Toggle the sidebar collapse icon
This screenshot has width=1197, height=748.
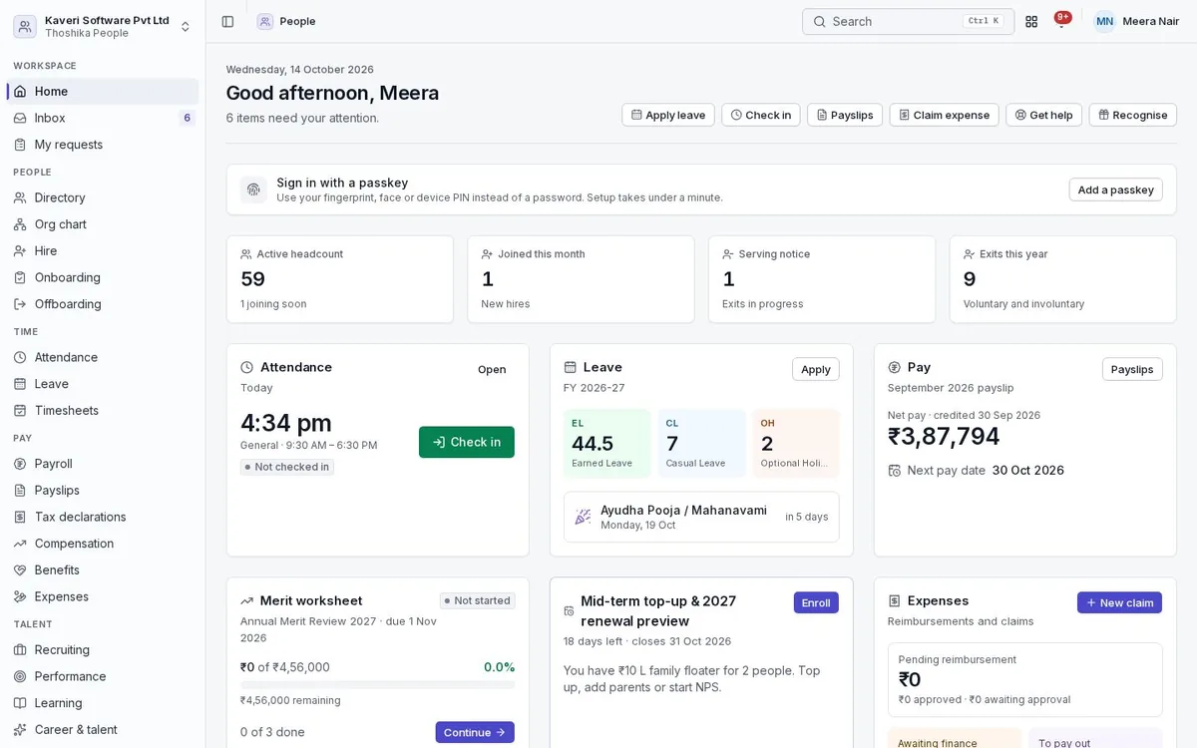click(227, 21)
